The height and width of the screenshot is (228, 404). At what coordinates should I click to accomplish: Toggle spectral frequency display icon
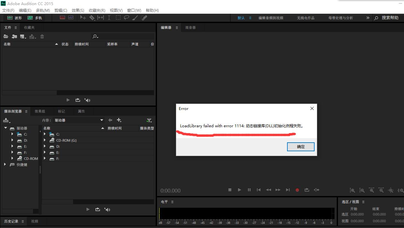pos(62,18)
